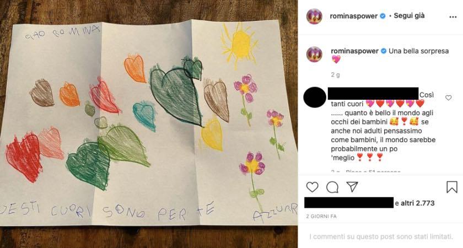The height and width of the screenshot is (248, 463).
Task: Save the post with the bookmark icon
Action: click(x=452, y=187)
